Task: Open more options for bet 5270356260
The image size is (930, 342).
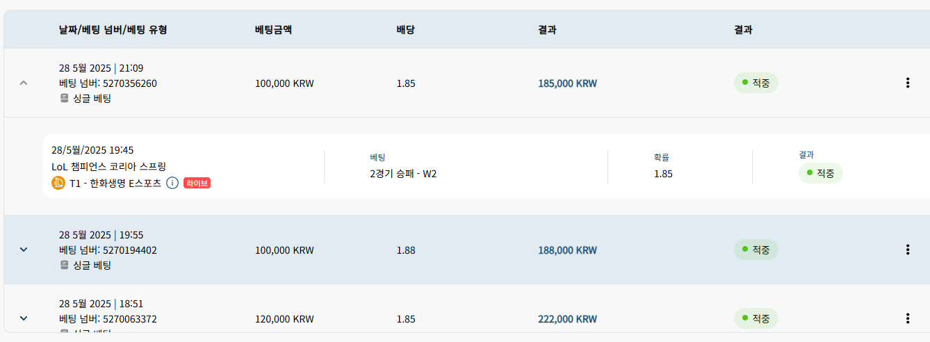Action: coord(907,83)
